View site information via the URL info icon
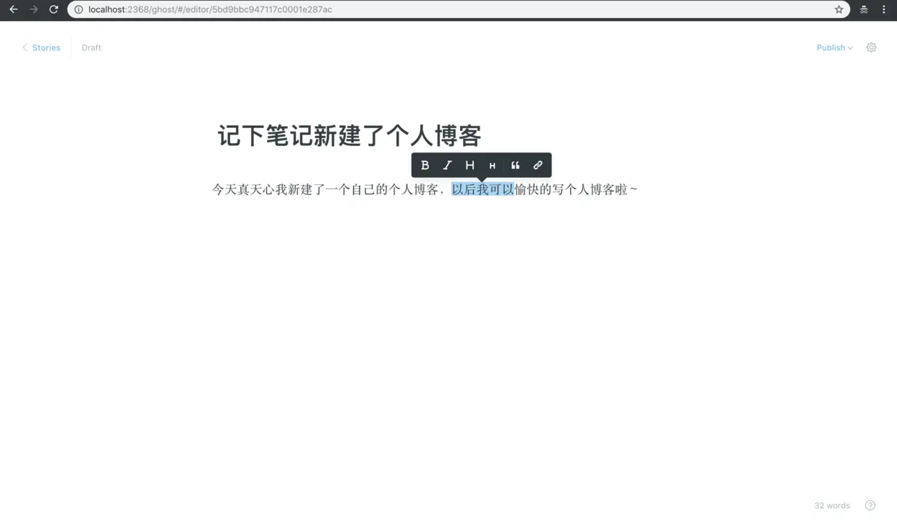This screenshot has width=897, height=532. pyautogui.click(x=77, y=9)
